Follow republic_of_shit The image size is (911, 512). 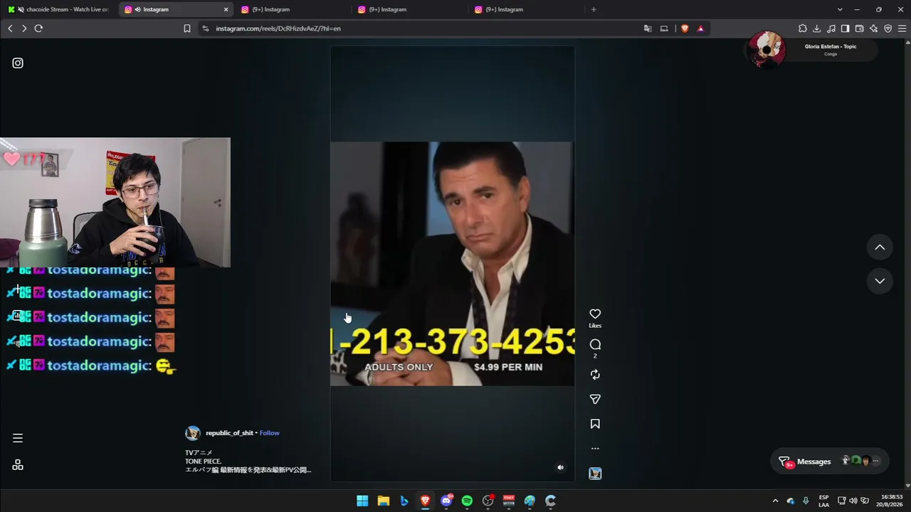point(269,433)
